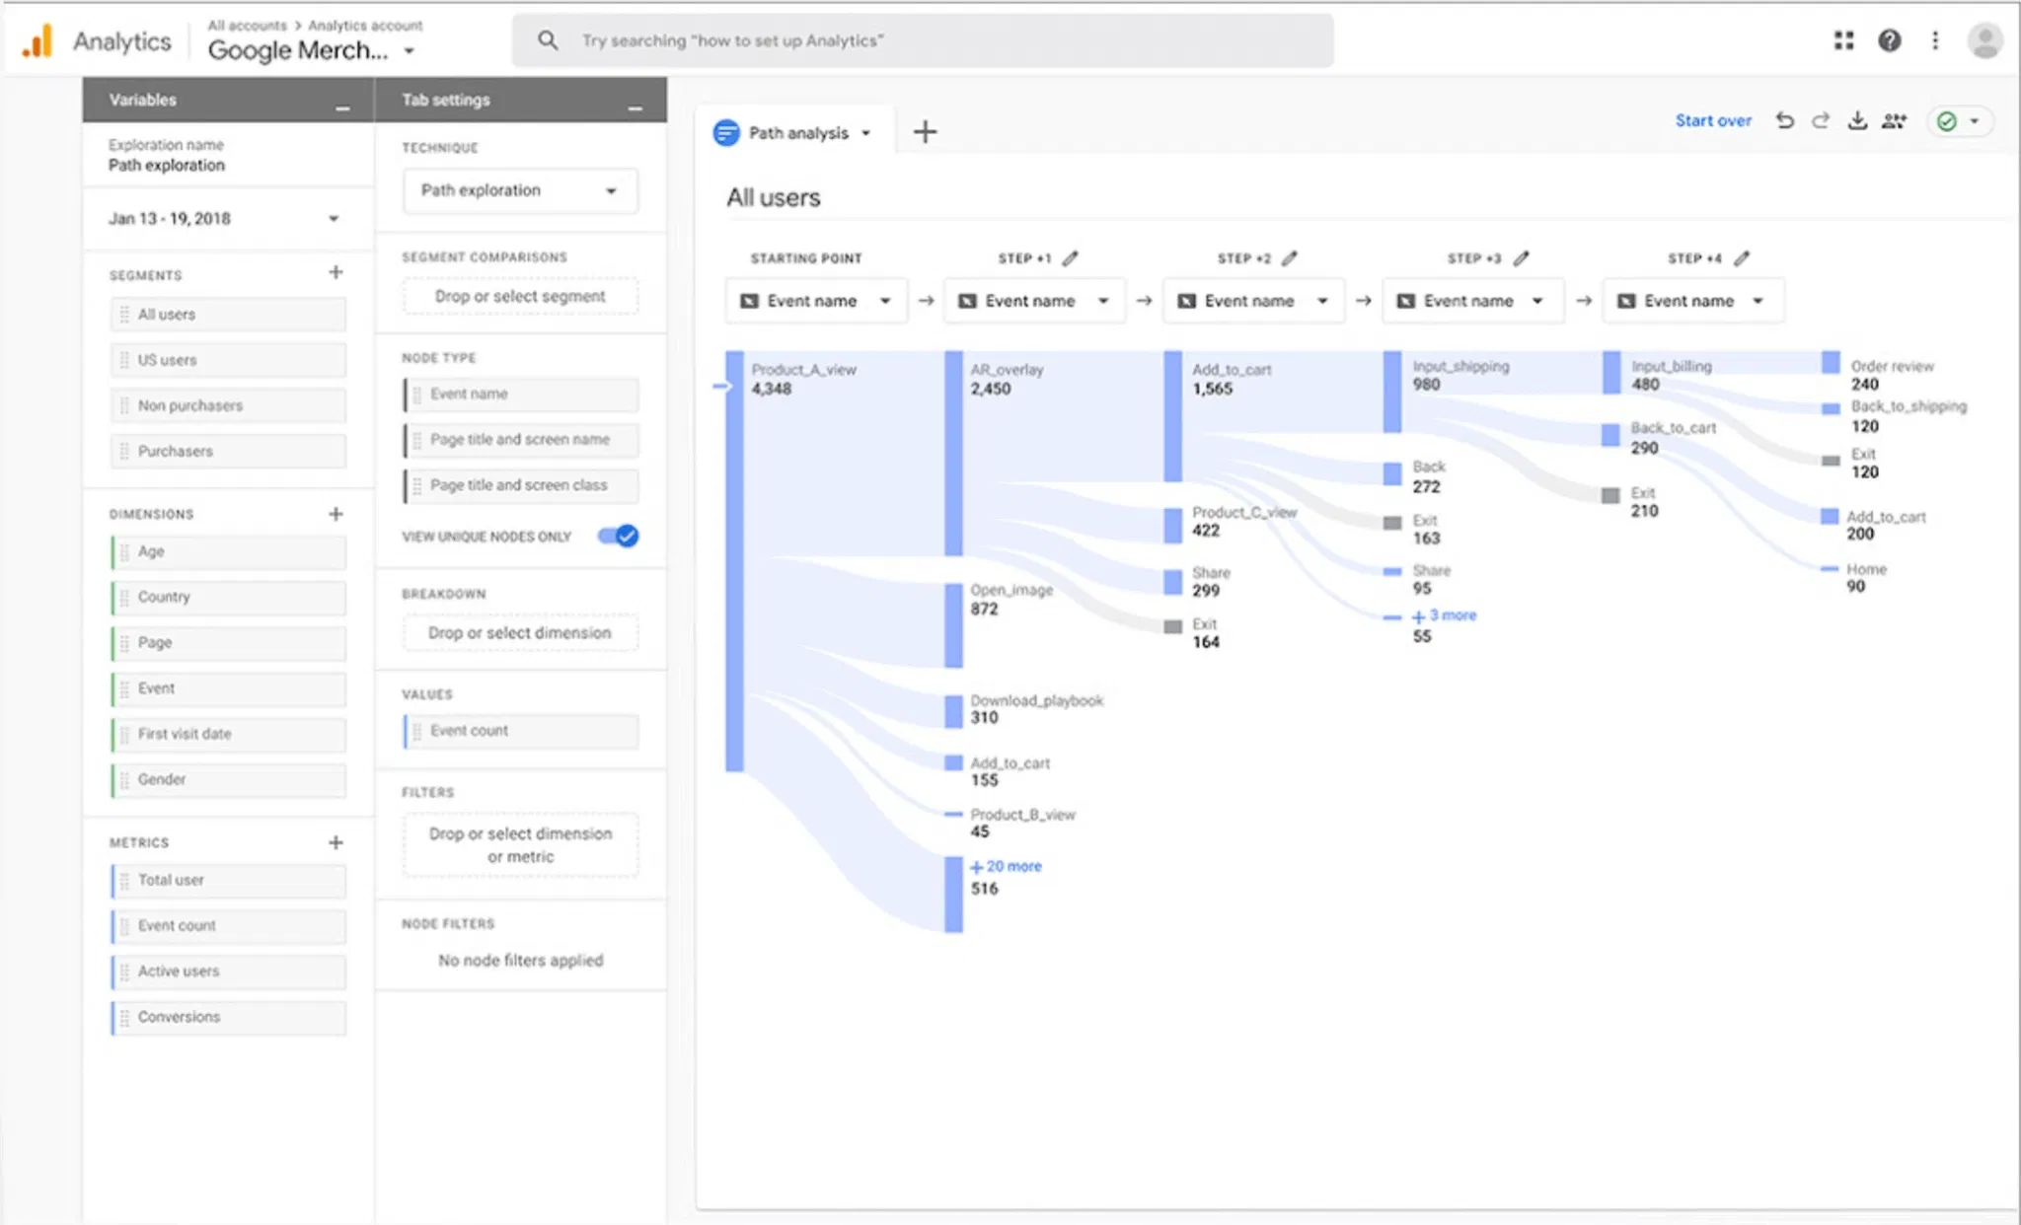Edit Step +1 with the pencil icon
The width and height of the screenshot is (2021, 1225).
[1071, 258]
